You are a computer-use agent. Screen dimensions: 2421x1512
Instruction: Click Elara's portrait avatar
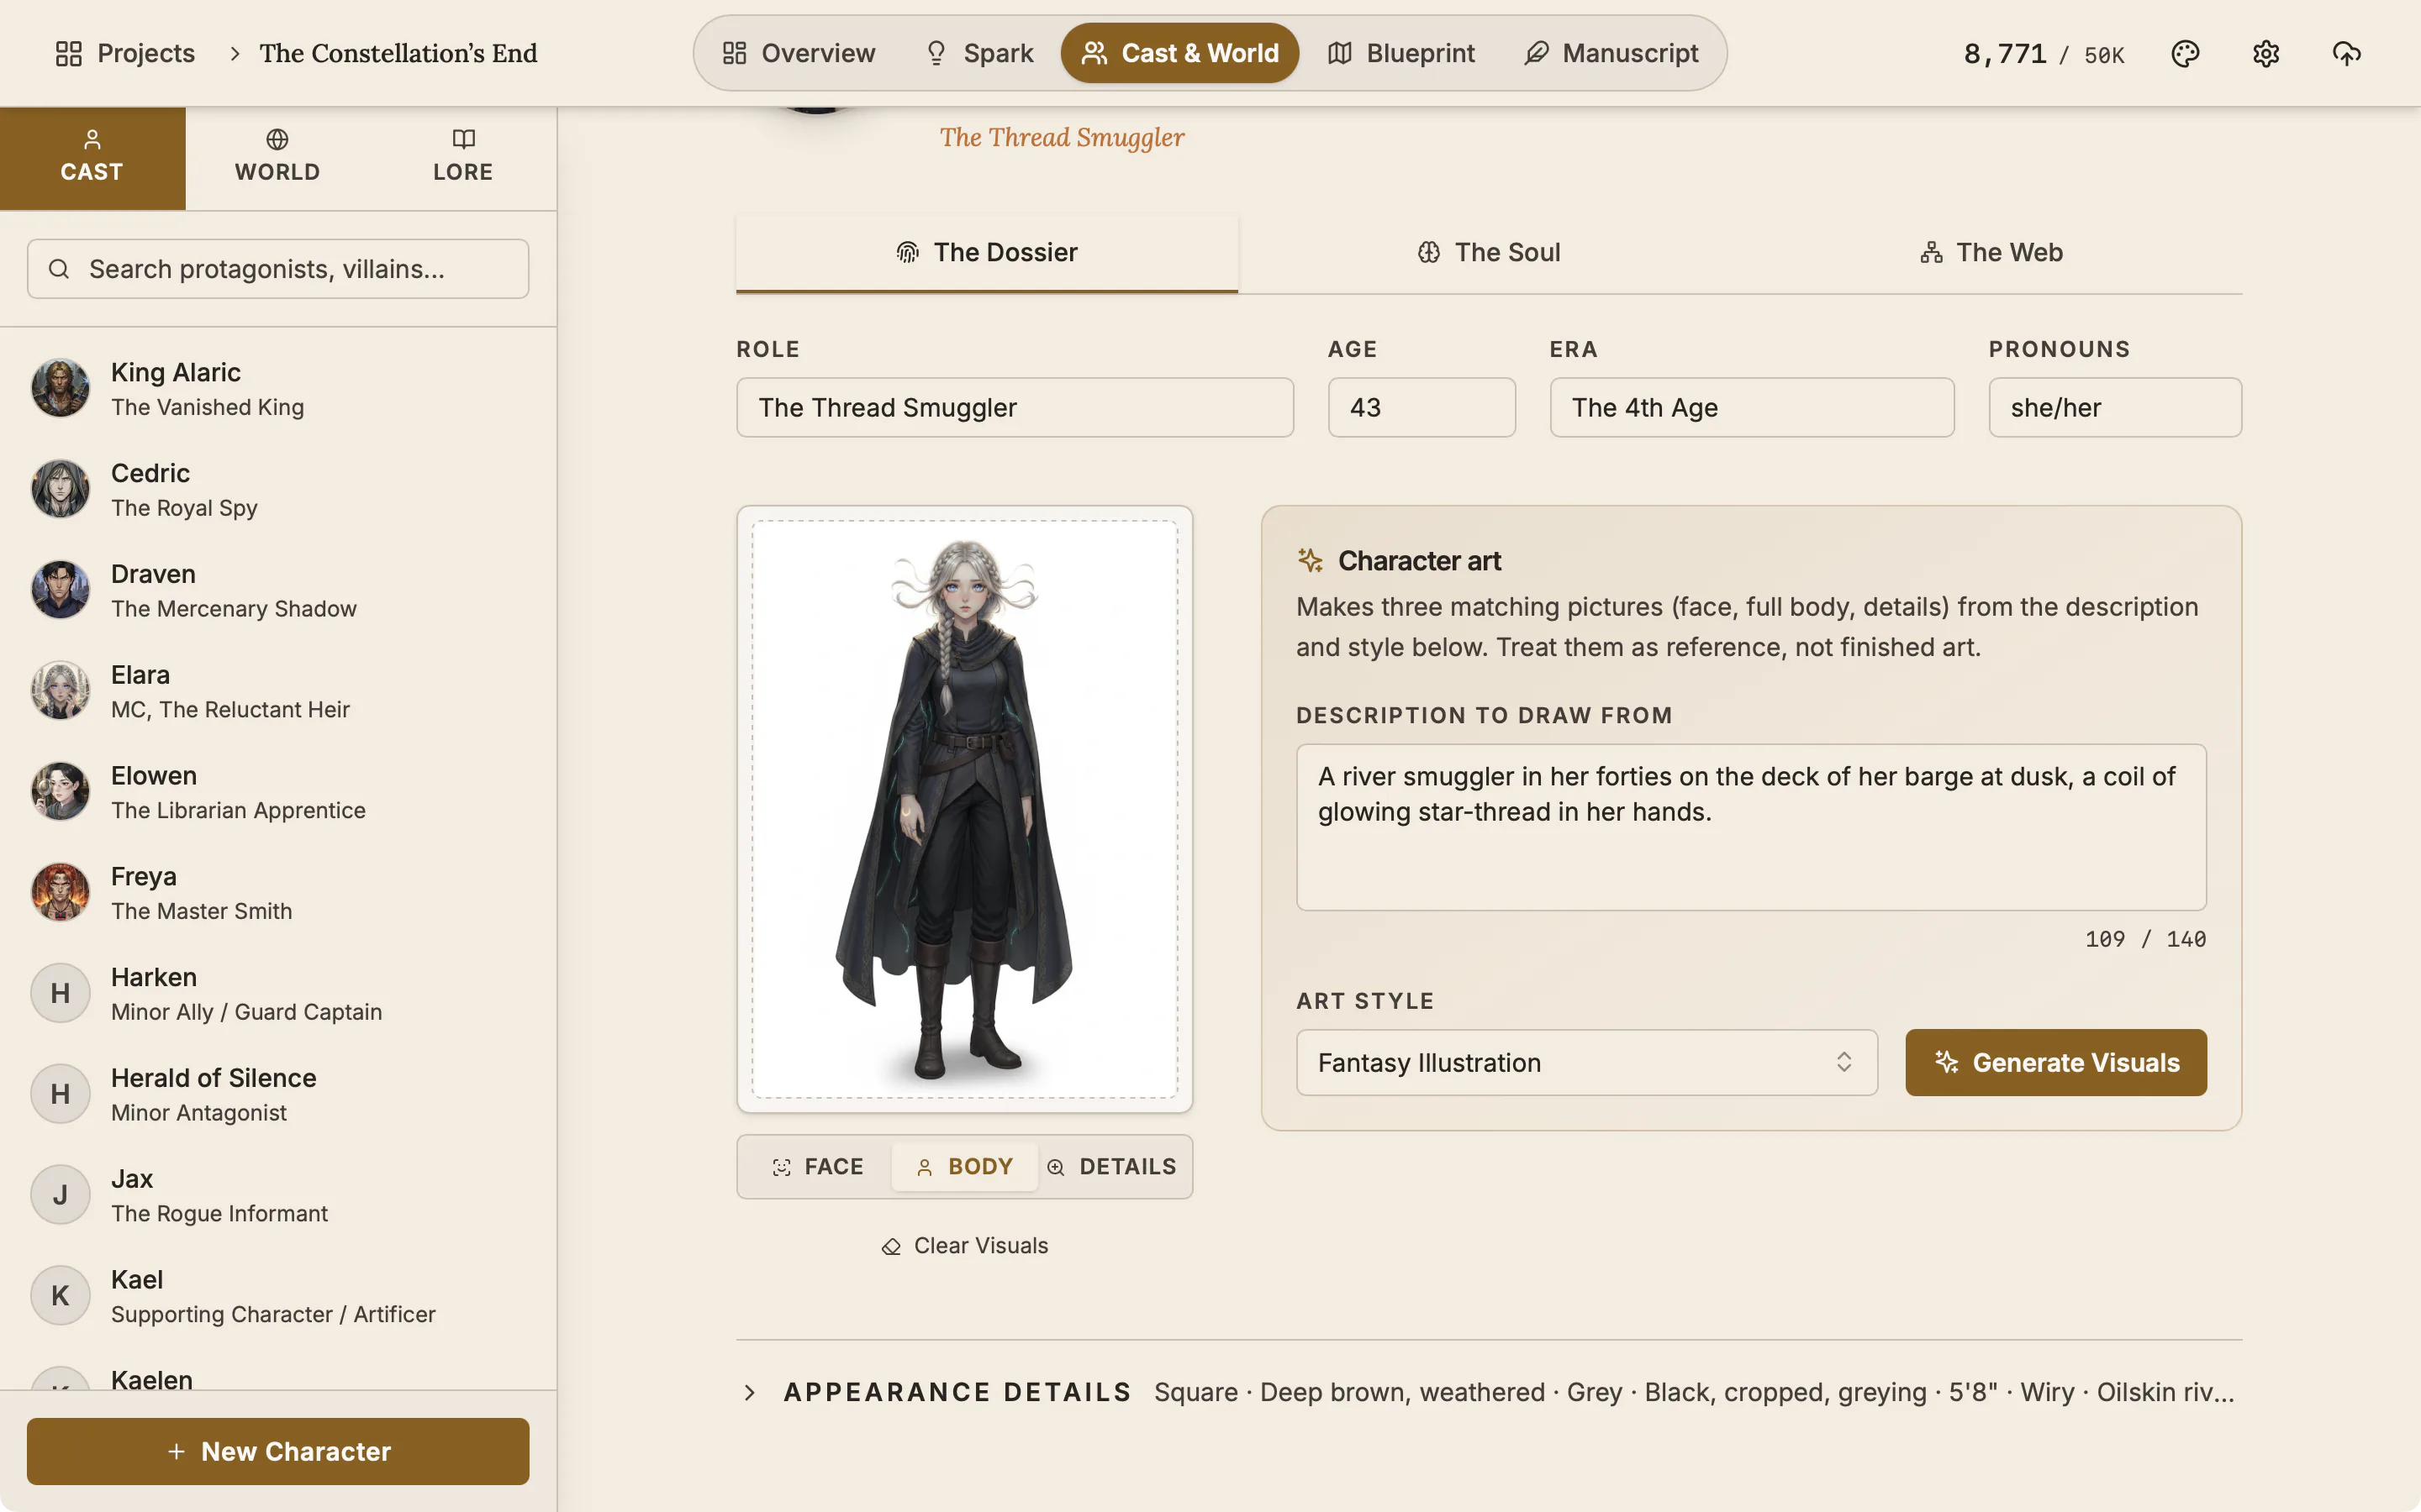tap(60, 691)
